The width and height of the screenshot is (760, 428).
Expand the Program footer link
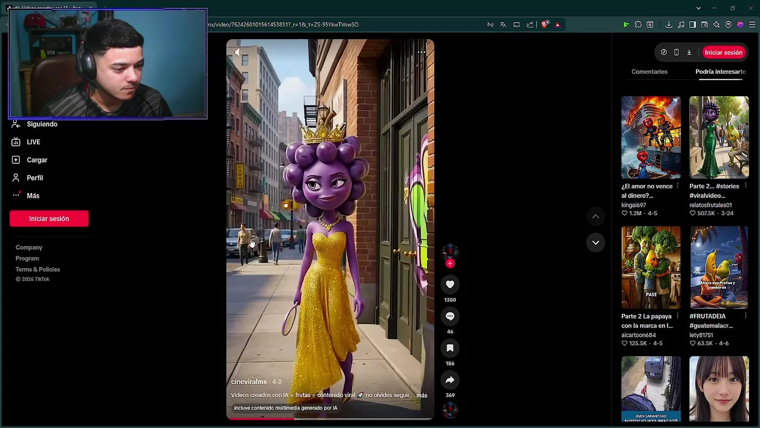click(x=27, y=259)
